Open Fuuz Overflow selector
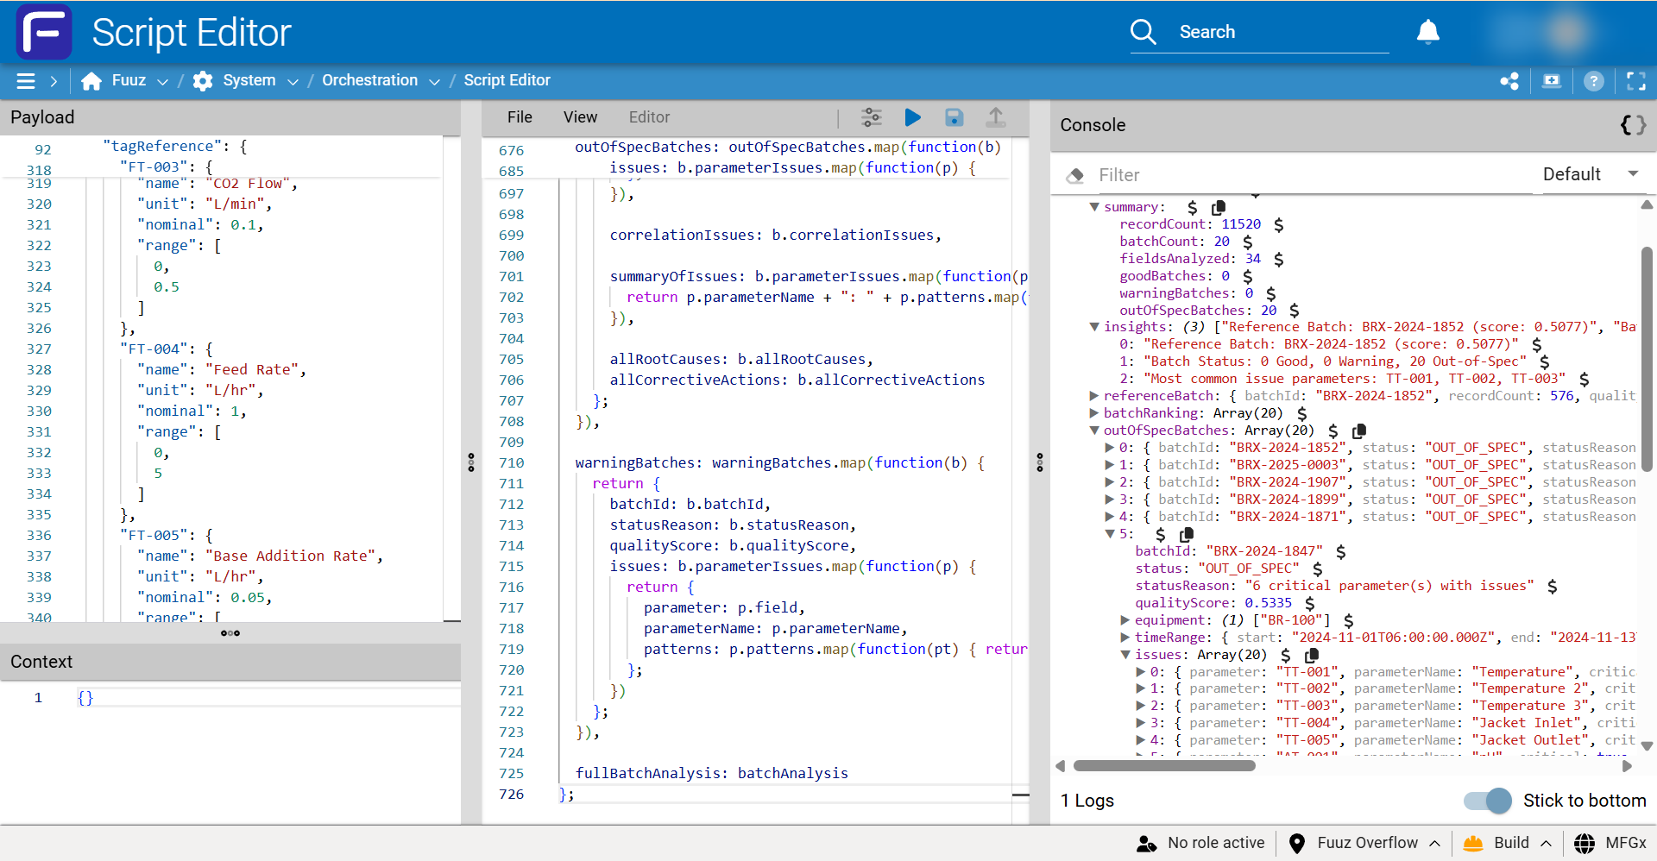 (x=1364, y=844)
